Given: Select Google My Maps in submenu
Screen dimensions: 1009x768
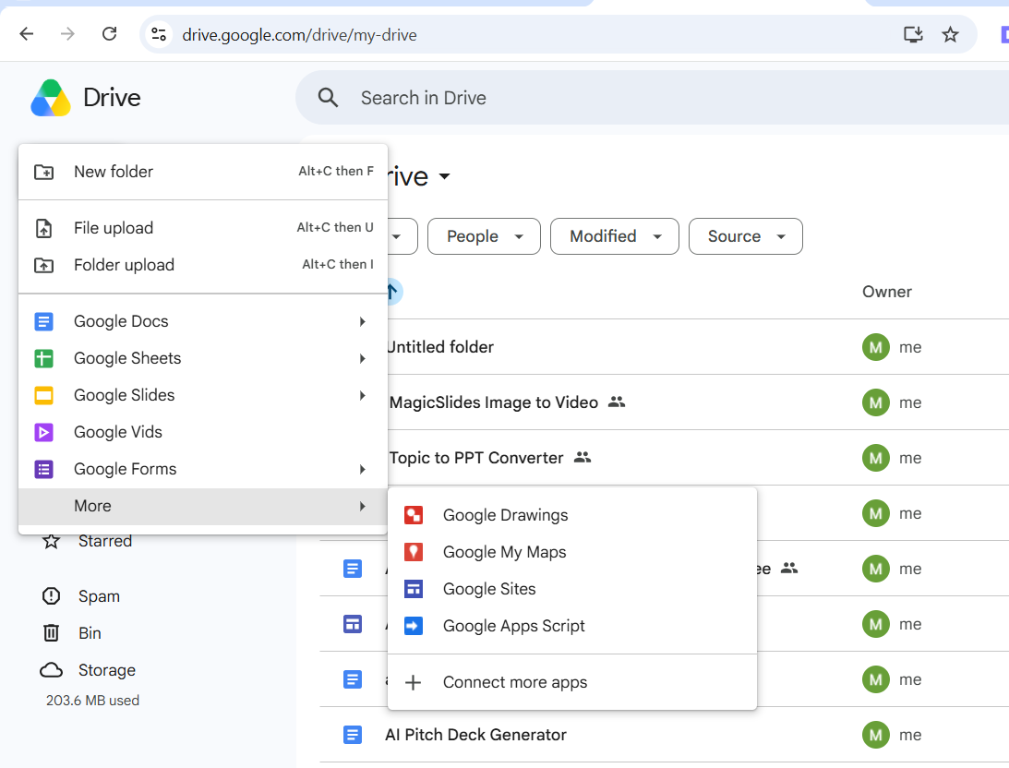Looking at the screenshot, I should 572,552.
